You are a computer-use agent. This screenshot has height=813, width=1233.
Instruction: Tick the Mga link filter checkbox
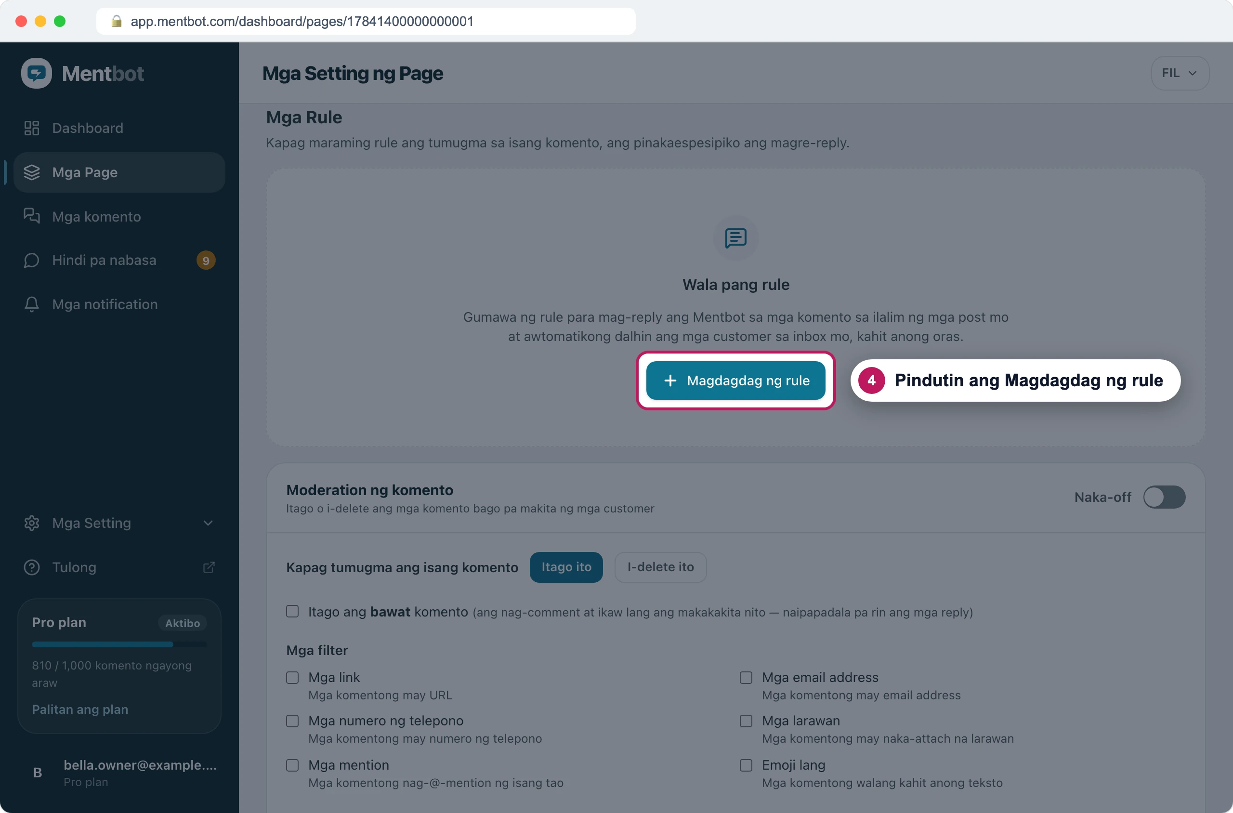pyautogui.click(x=292, y=678)
